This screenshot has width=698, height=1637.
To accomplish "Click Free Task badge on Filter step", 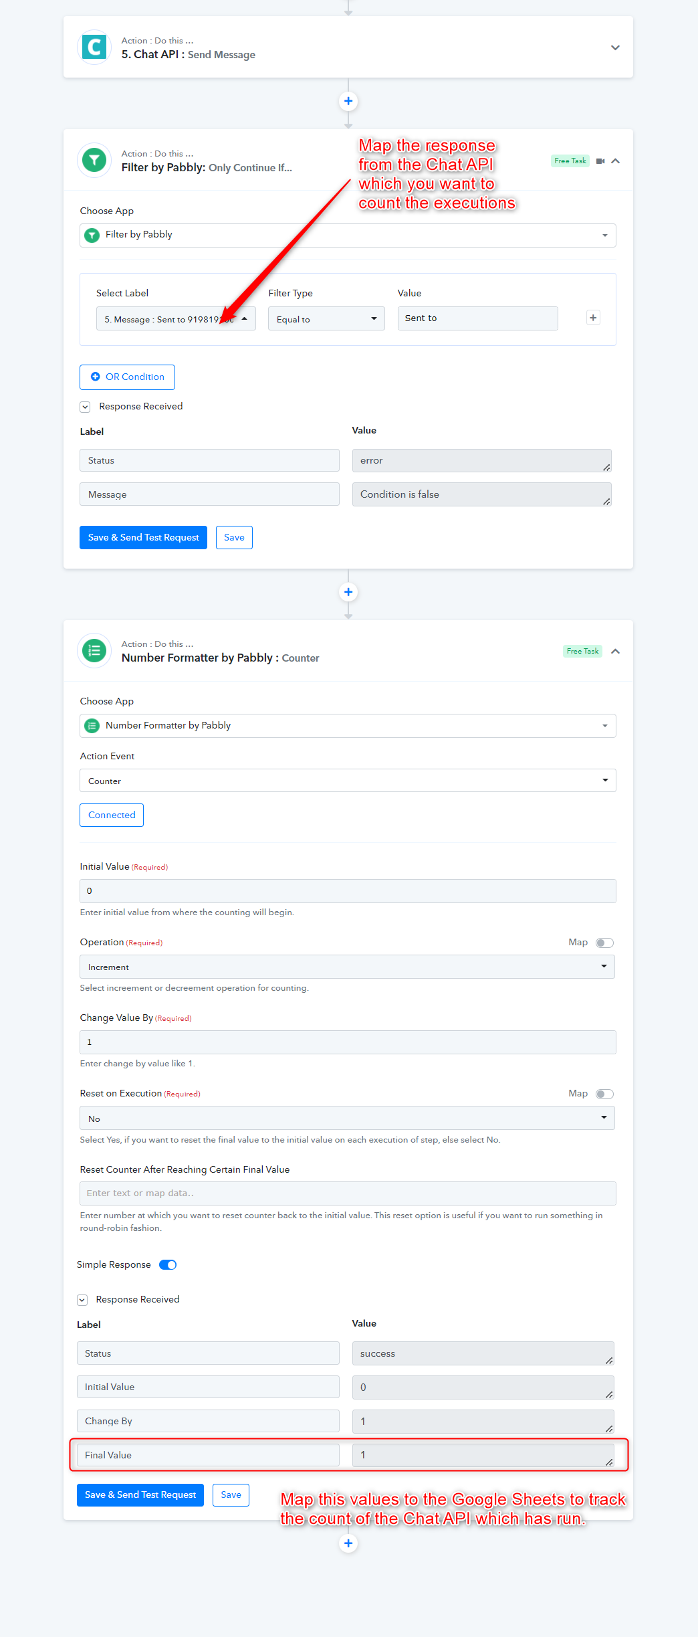I will click(x=570, y=161).
